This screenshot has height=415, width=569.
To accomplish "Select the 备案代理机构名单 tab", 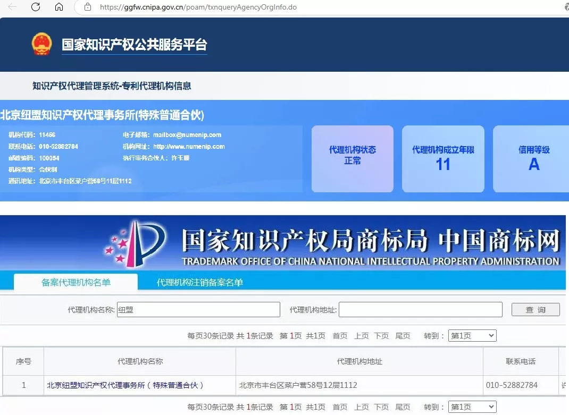I will pyautogui.click(x=76, y=282).
